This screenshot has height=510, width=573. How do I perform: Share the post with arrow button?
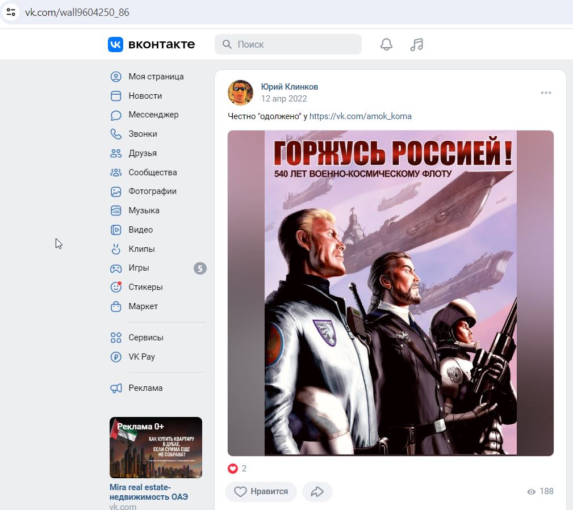(x=317, y=492)
